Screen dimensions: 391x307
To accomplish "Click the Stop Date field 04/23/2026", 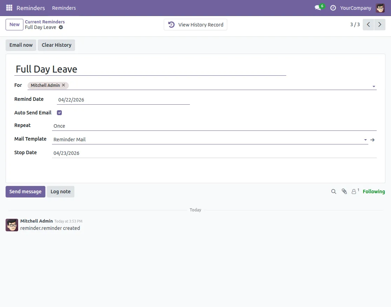I will click(214, 153).
